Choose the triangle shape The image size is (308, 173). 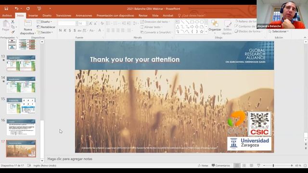[x=178, y=27]
